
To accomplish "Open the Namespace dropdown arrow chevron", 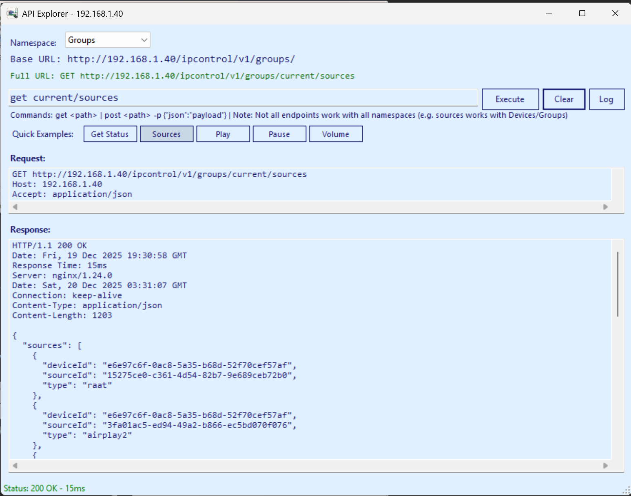I will point(144,40).
